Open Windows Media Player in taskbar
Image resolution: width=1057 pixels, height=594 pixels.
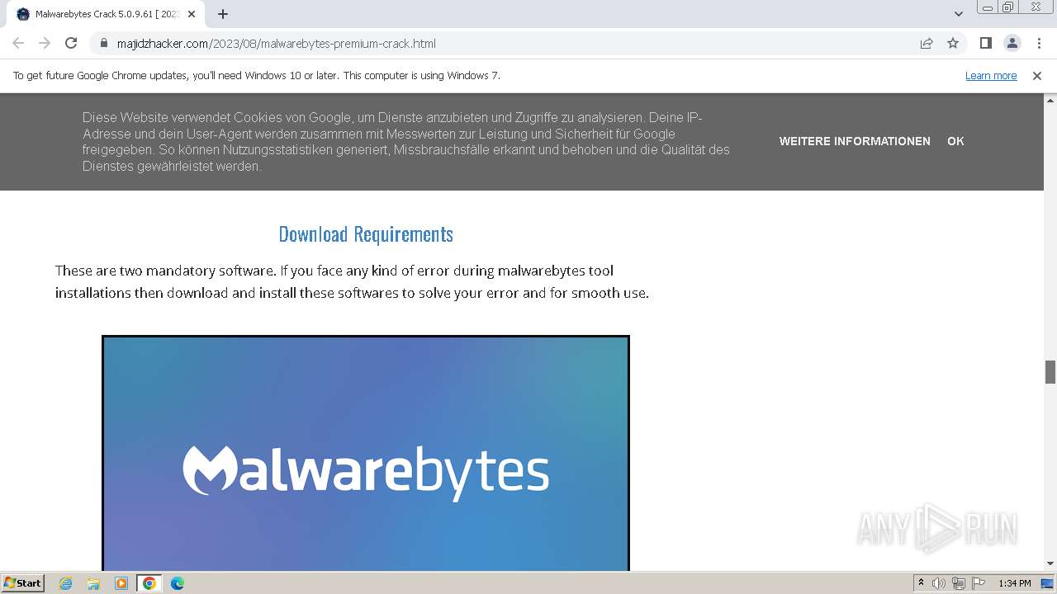click(x=121, y=583)
